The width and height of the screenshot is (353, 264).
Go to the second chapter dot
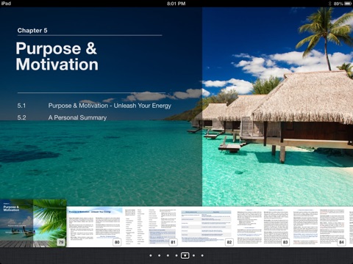tap(159, 255)
